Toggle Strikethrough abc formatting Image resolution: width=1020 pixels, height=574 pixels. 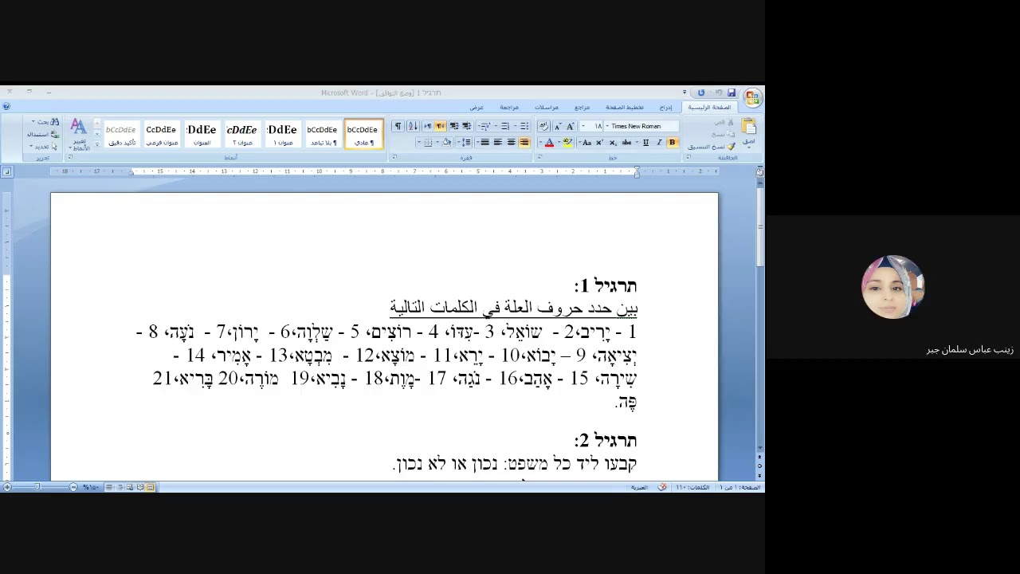(626, 143)
